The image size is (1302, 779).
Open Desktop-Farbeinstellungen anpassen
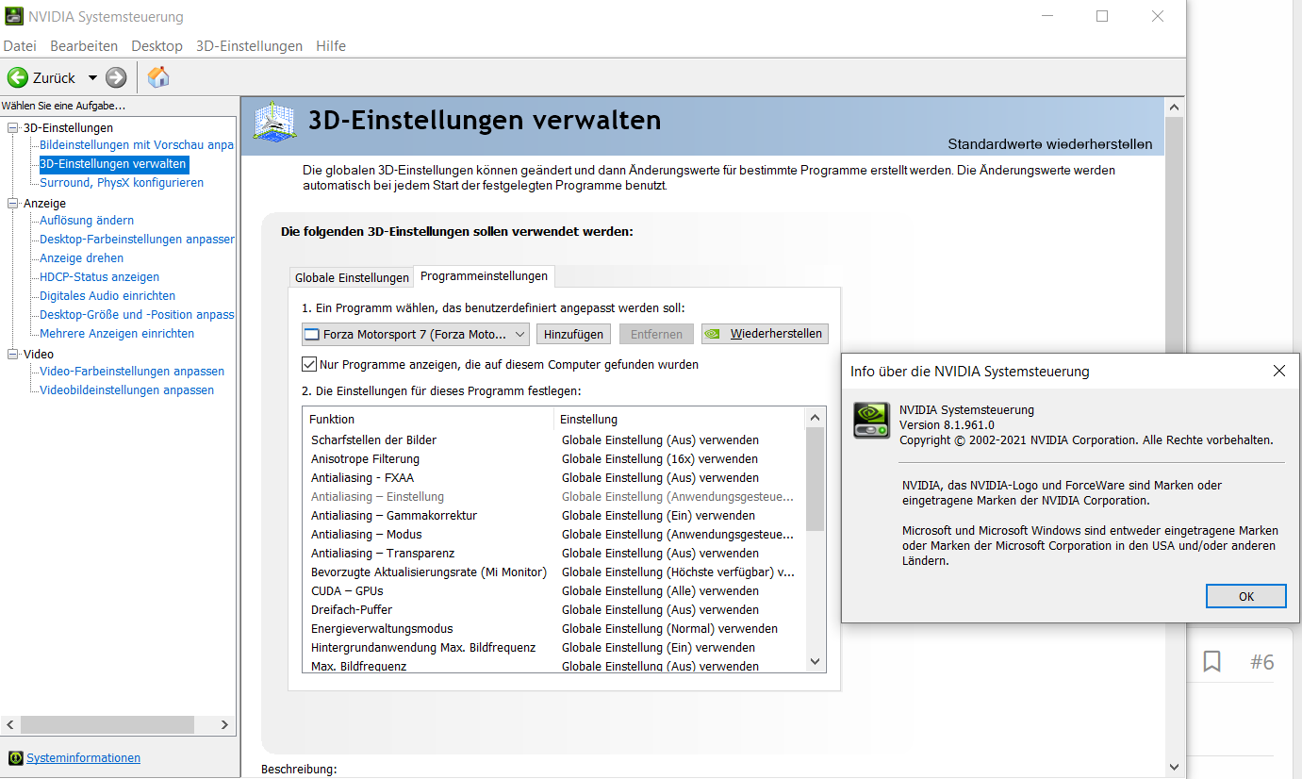(x=137, y=240)
